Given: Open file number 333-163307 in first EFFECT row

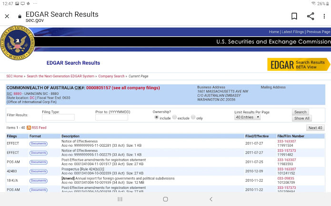Looking at the screenshot, I should (x=286, y=141).
